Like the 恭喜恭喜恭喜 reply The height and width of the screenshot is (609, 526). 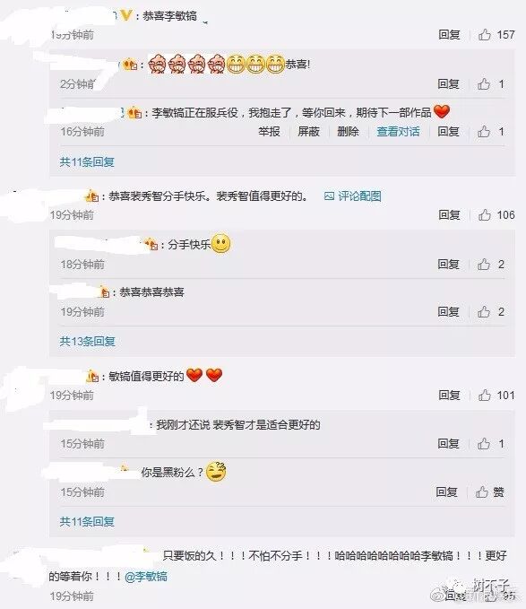click(x=484, y=312)
